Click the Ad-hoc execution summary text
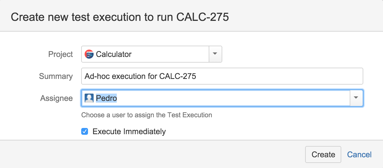 [x=140, y=76]
